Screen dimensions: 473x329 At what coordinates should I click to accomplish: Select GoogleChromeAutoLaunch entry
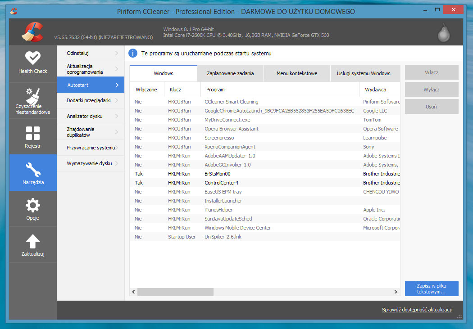coord(265,111)
